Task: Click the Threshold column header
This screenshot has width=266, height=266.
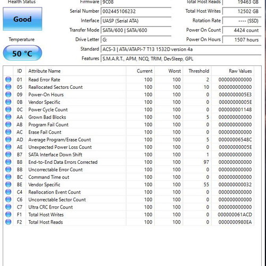Action: pyautogui.click(x=197, y=71)
